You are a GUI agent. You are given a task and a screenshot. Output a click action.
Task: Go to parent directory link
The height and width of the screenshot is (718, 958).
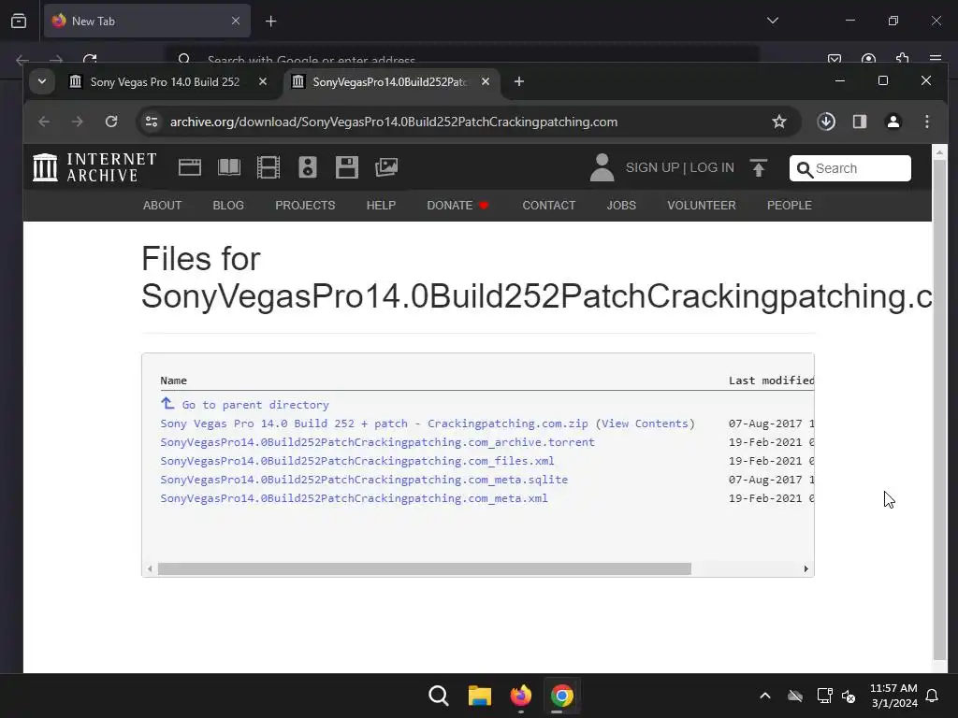(254, 405)
